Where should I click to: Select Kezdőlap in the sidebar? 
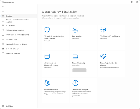[x=19, y=16]
